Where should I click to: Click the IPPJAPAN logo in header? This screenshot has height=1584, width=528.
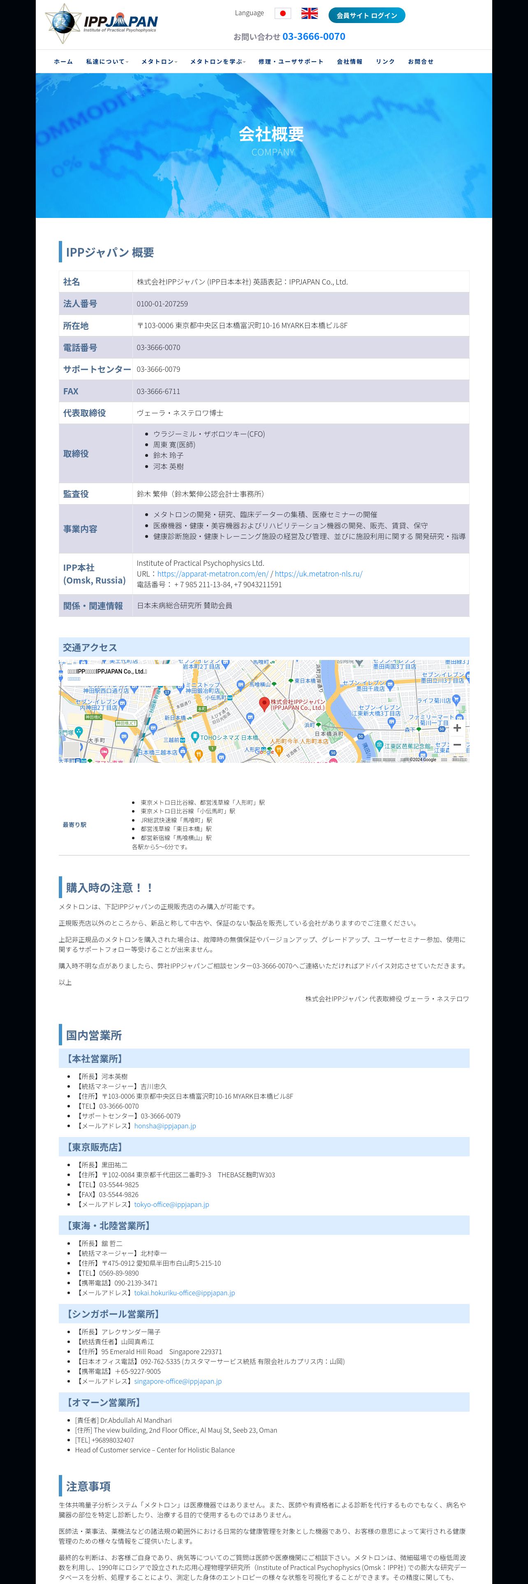(x=102, y=23)
